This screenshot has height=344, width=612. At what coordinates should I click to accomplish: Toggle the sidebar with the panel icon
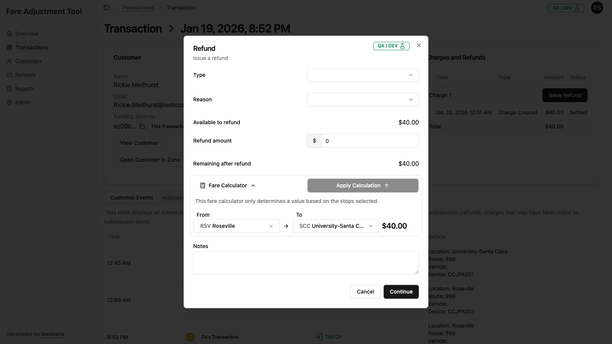[106, 7]
